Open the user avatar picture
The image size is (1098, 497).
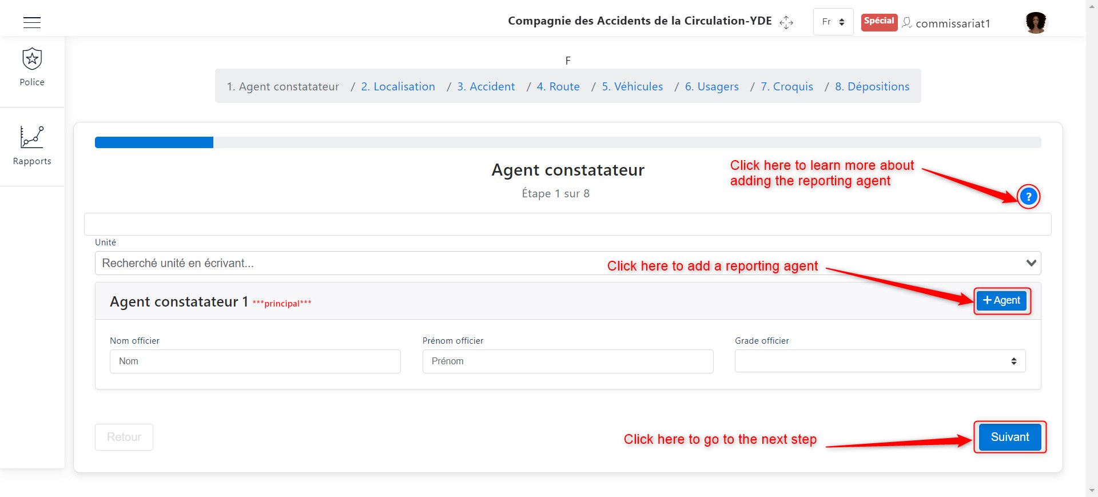[x=1036, y=22]
